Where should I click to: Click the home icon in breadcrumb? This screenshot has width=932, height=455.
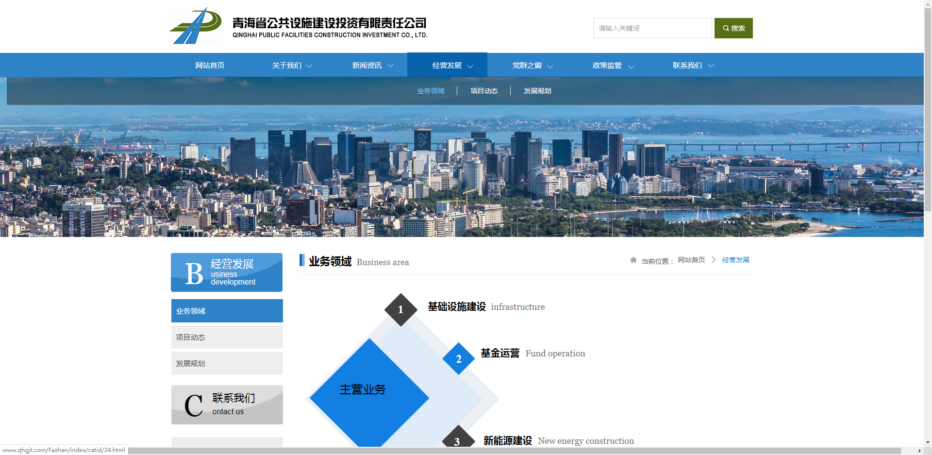click(x=633, y=260)
